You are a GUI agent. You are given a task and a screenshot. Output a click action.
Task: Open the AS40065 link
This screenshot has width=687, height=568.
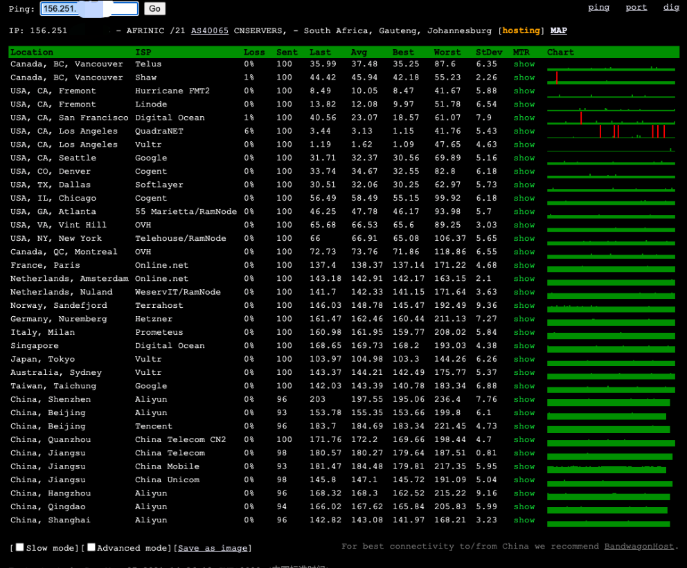click(209, 30)
